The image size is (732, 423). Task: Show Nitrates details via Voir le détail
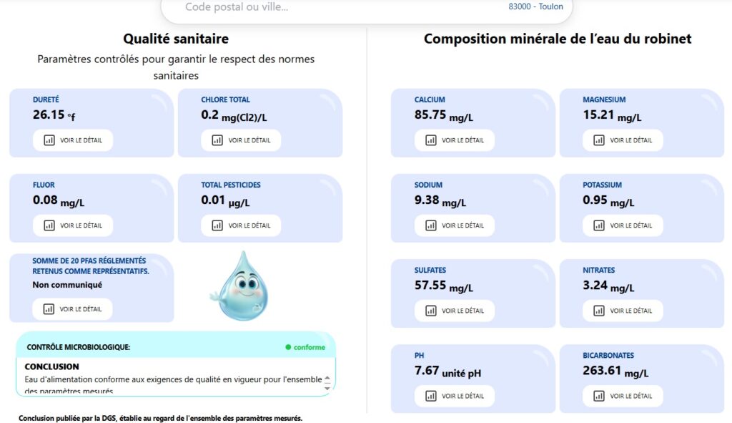(x=623, y=311)
